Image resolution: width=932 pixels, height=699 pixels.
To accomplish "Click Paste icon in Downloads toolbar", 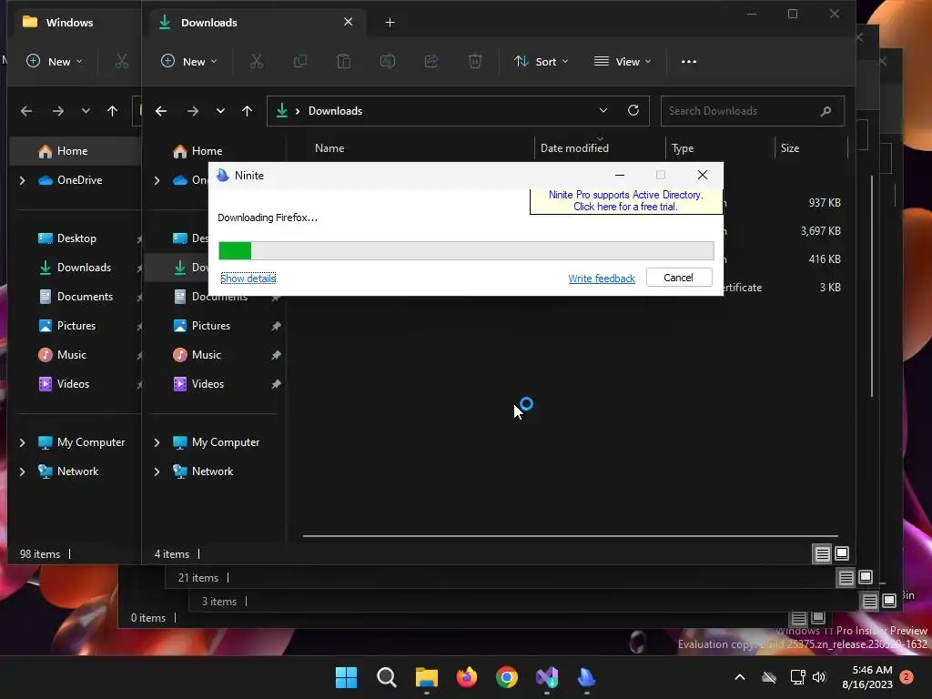I will click(343, 61).
